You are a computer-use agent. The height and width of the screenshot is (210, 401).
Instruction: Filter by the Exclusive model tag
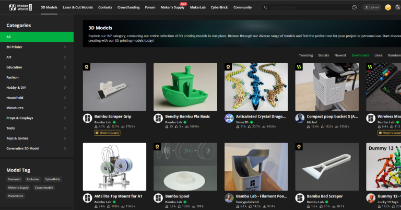(33, 179)
